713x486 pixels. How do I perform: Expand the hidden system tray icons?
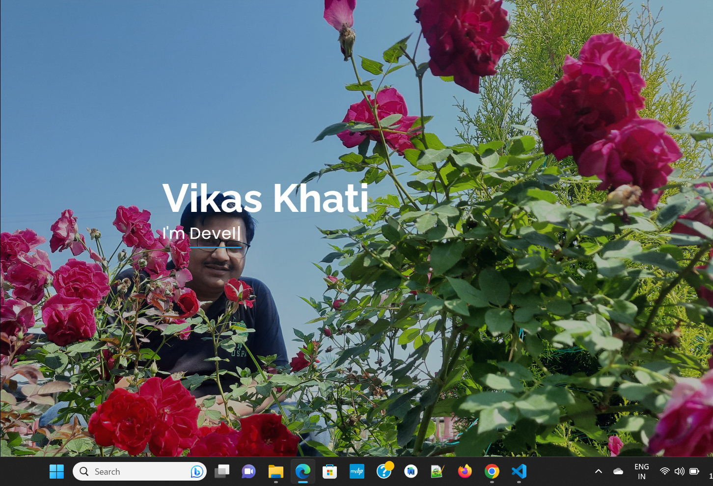point(598,471)
